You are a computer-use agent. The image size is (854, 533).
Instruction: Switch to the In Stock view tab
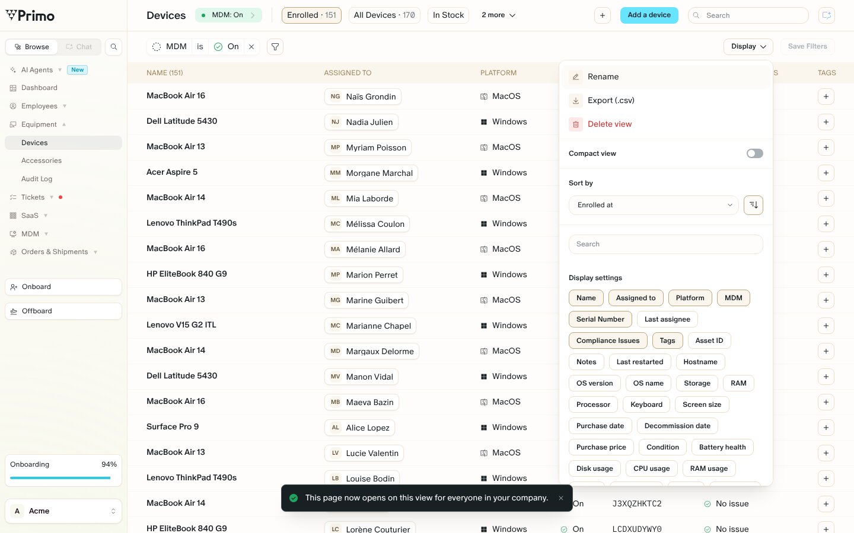click(448, 15)
